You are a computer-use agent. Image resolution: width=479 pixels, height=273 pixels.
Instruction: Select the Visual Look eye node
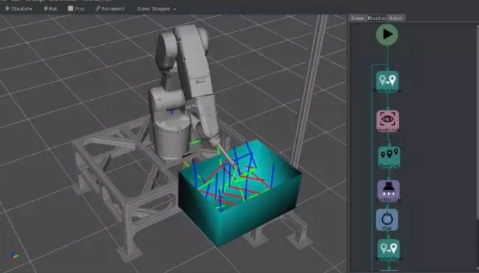388,120
